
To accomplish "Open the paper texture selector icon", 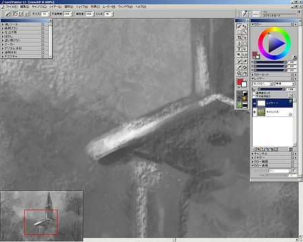I will pyautogui.click(x=239, y=93).
